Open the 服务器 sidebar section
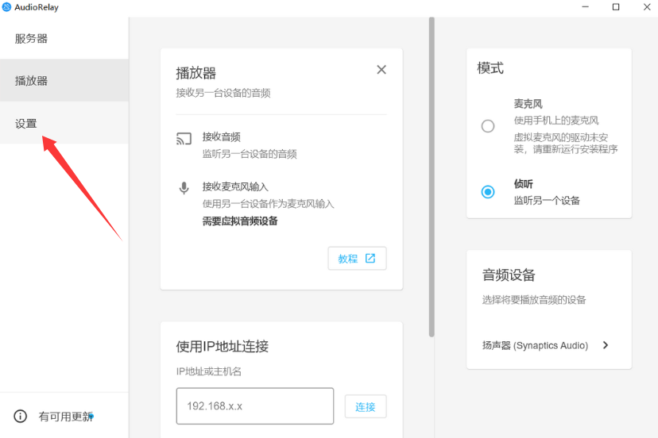 coord(64,38)
